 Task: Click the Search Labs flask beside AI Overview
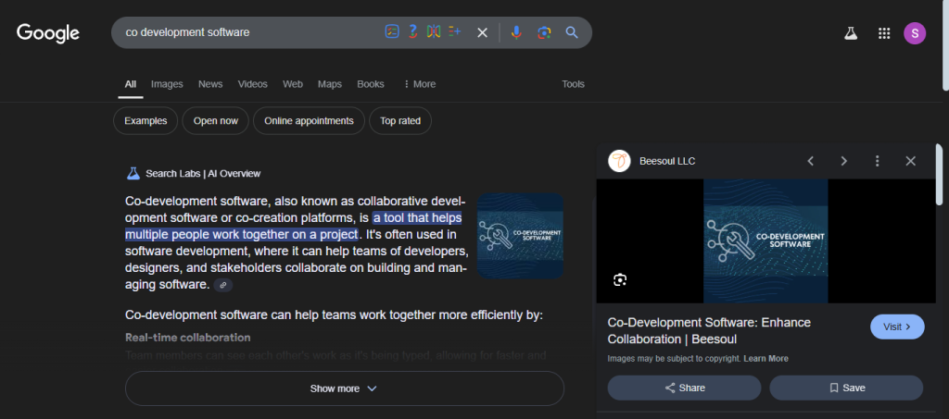133,174
